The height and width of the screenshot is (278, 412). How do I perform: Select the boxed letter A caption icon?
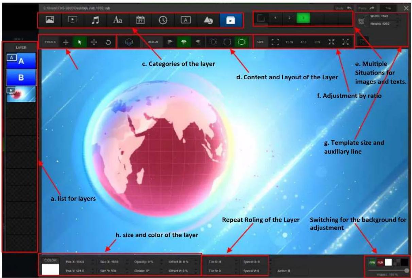[x=185, y=20]
